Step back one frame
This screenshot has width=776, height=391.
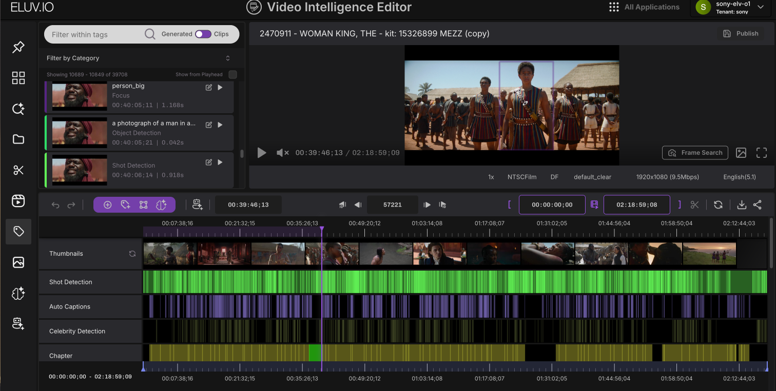(358, 205)
